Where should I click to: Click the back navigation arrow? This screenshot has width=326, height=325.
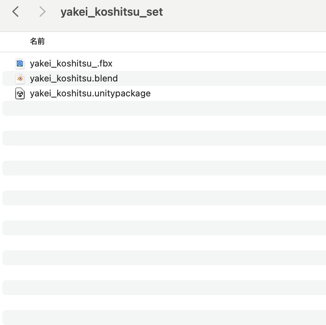(15, 12)
